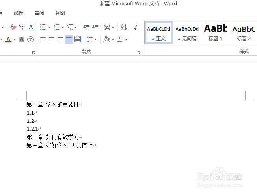Open the numbering library dropdown

[63, 27]
